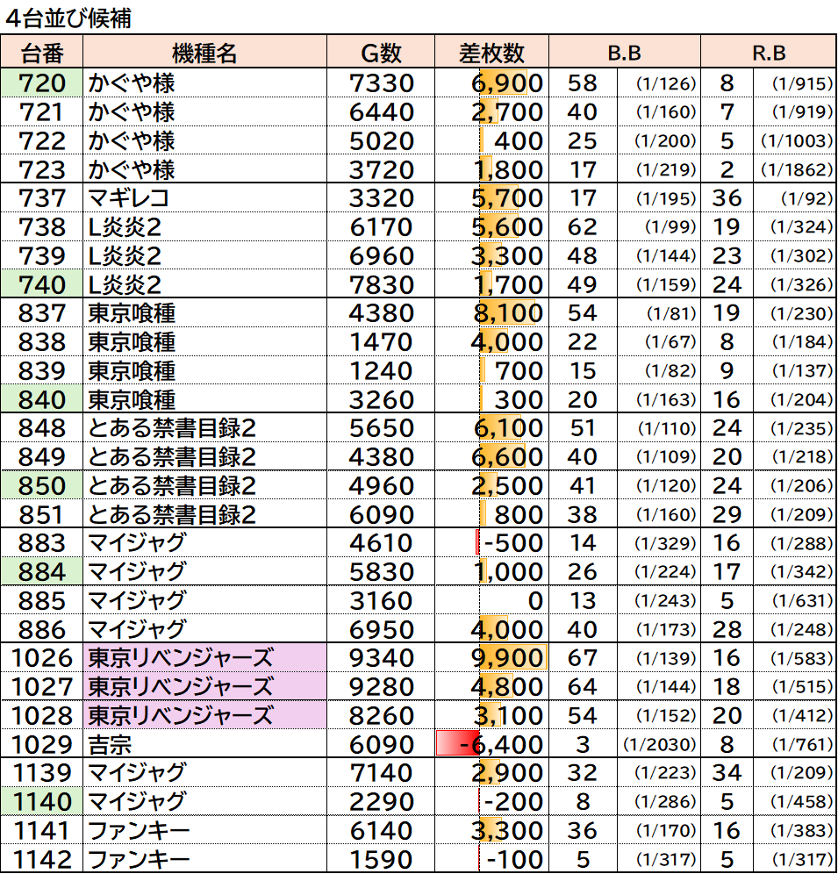Click B.B probability (1/99)
838x874 pixels.
coord(670,227)
